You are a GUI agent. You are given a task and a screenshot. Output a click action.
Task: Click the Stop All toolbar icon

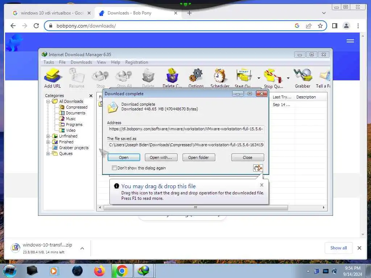coord(124,78)
